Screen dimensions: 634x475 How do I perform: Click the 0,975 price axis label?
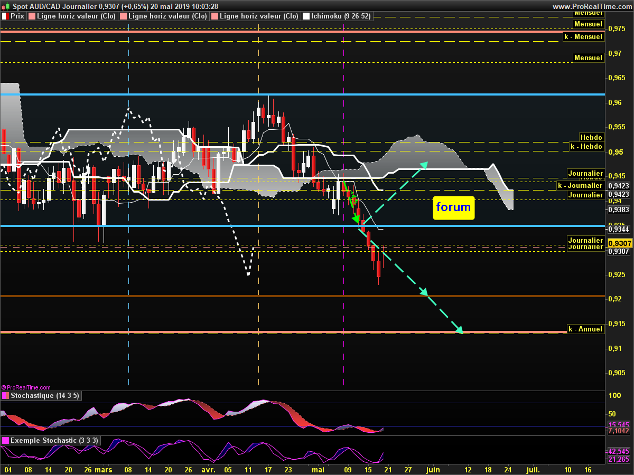coord(617,28)
